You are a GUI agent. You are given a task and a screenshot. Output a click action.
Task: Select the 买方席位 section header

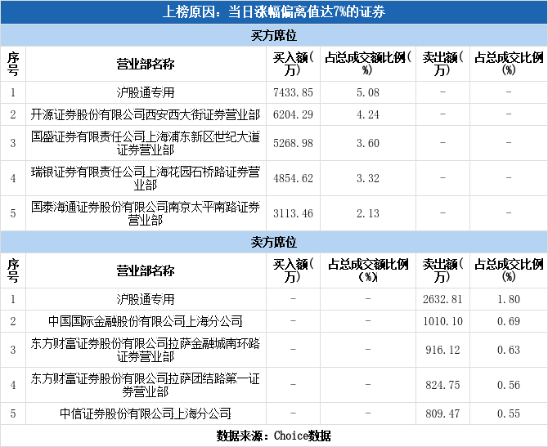pyautogui.click(x=274, y=35)
